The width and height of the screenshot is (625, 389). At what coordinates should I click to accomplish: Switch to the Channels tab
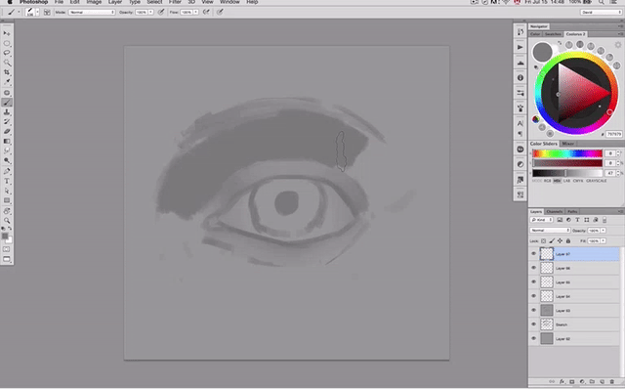click(554, 211)
